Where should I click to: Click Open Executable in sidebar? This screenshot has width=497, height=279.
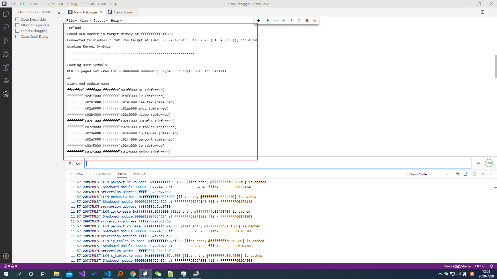click(x=33, y=19)
